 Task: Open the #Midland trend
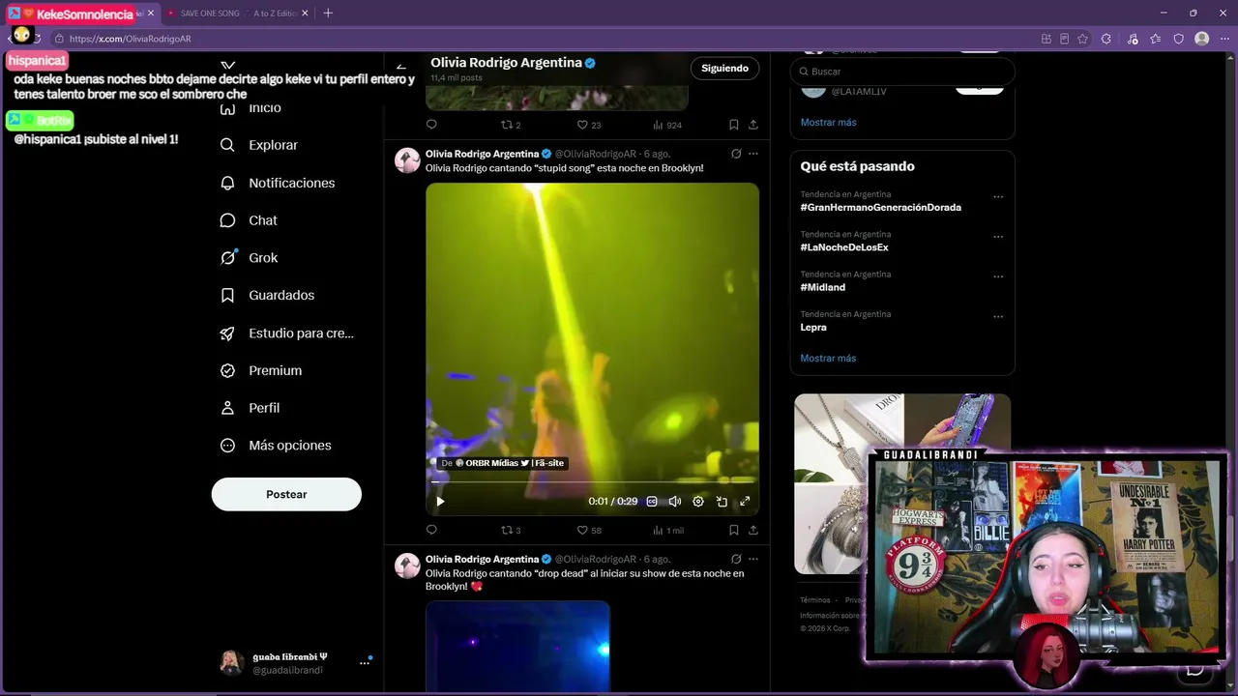click(x=822, y=287)
